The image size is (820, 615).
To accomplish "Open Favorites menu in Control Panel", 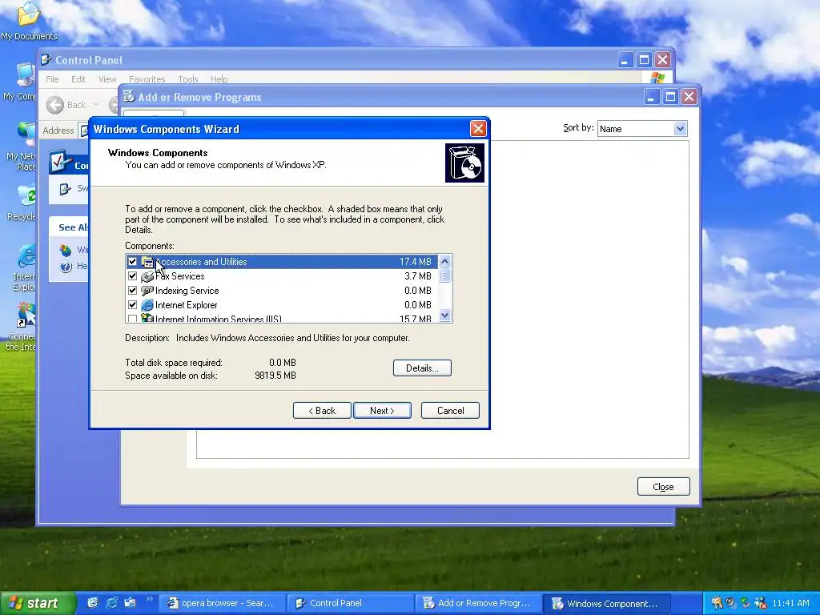I will point(147,79).
